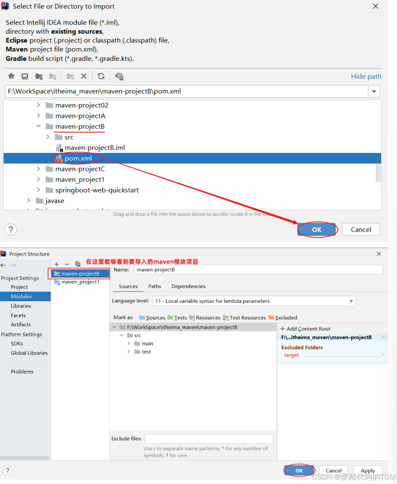Click the Exclude files input field

click(209, 439)
